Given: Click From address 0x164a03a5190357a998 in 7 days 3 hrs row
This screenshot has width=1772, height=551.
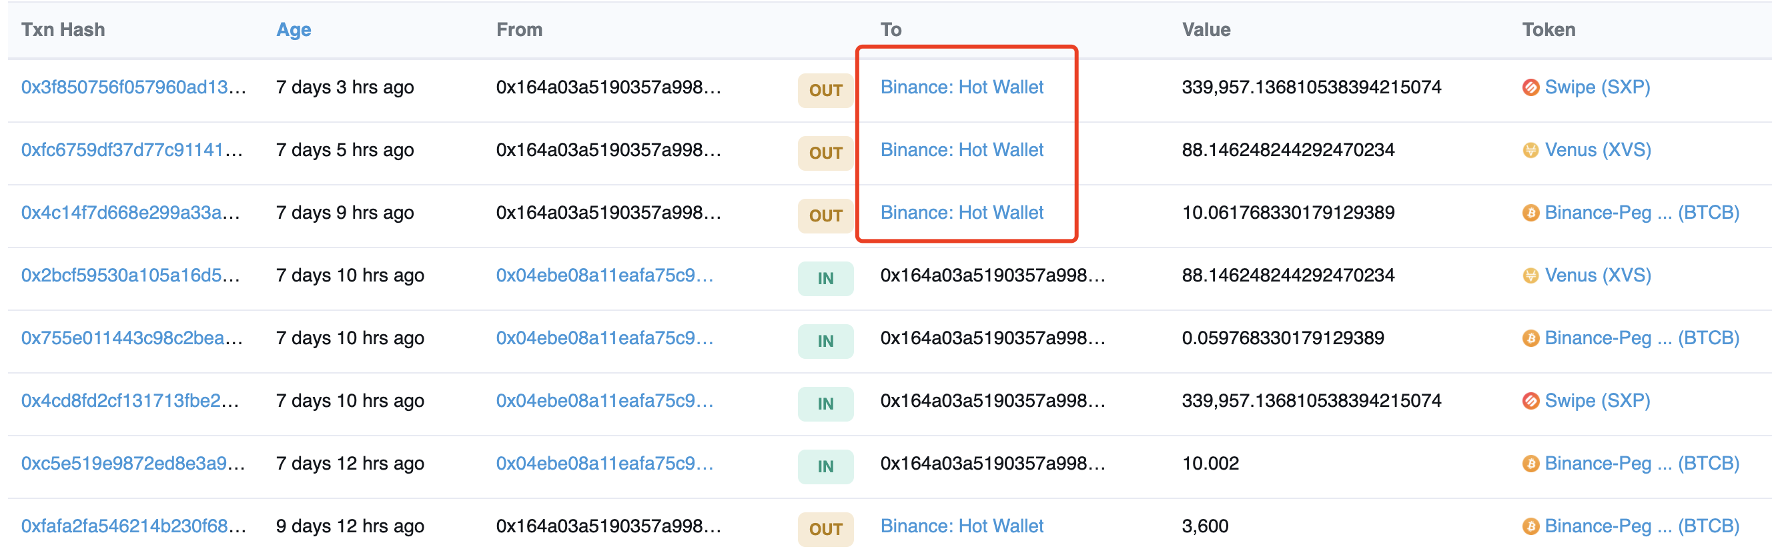Looking at the screenshot, I should tap(608, 87).
